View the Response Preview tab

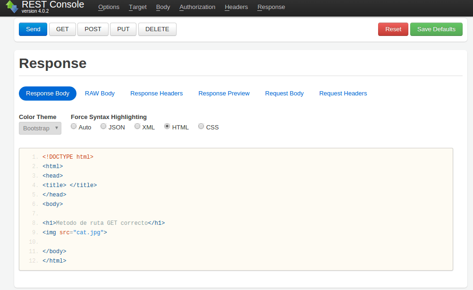224,93
